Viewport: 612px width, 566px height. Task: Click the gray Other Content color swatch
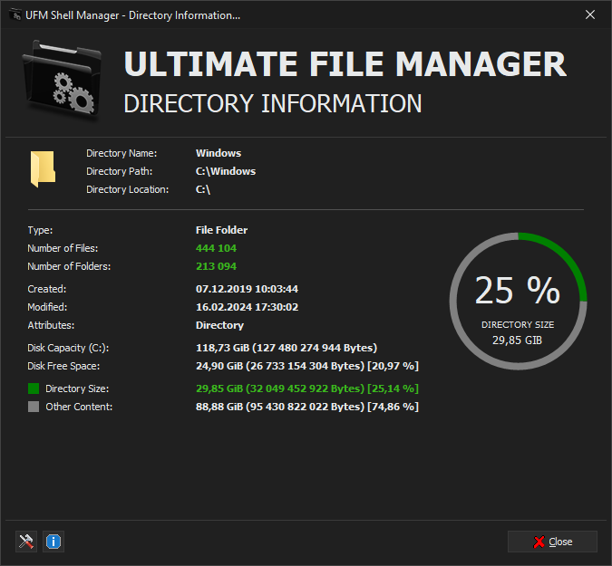tap(34, 407)
